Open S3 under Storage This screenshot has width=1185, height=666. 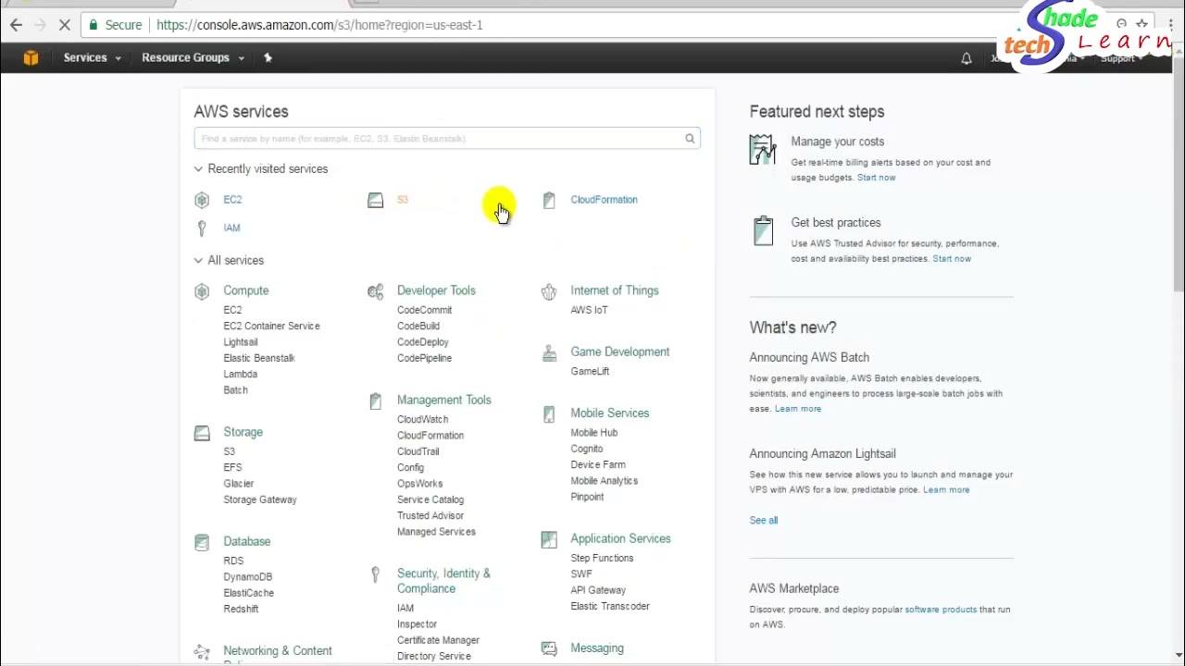pyautogui.click(x=229, y=451)
